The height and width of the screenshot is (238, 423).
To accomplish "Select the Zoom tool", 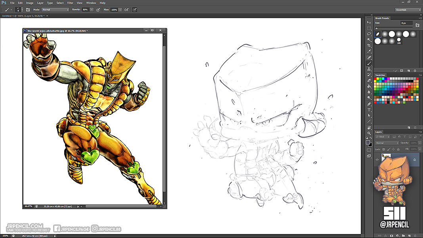I will [369, 132].
